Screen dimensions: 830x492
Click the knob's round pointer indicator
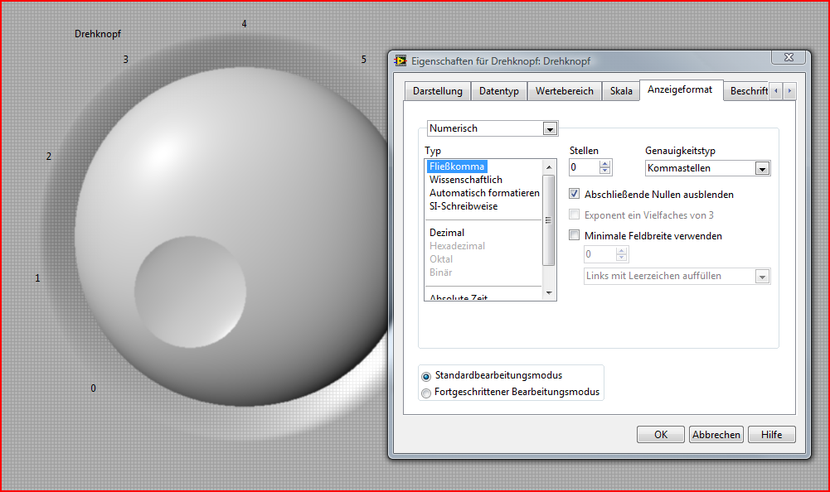(191, 292)
